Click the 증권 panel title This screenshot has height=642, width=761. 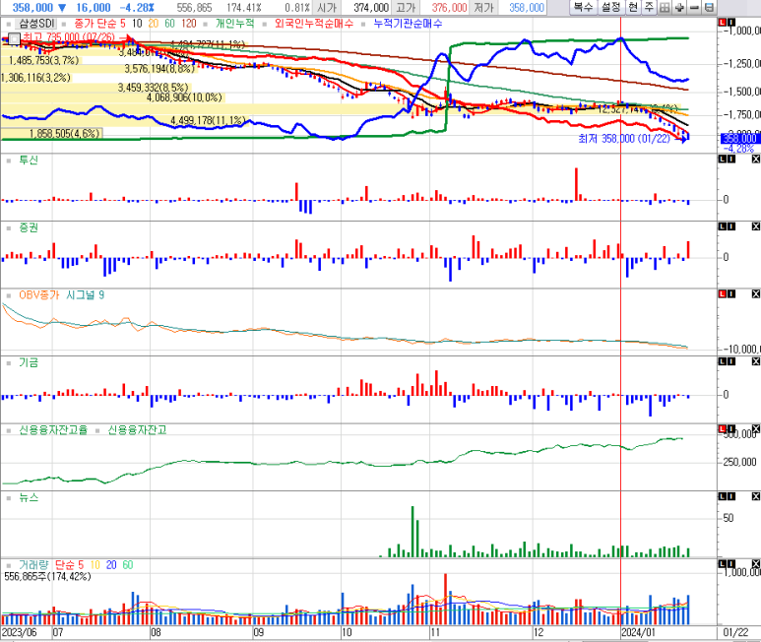click(29, 227)
